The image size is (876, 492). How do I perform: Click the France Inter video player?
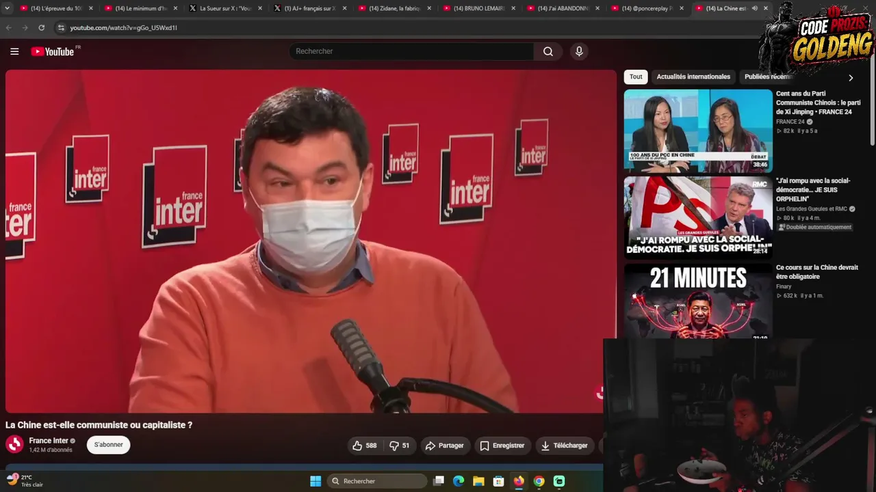pyautogui.click(x=311, y=241)
